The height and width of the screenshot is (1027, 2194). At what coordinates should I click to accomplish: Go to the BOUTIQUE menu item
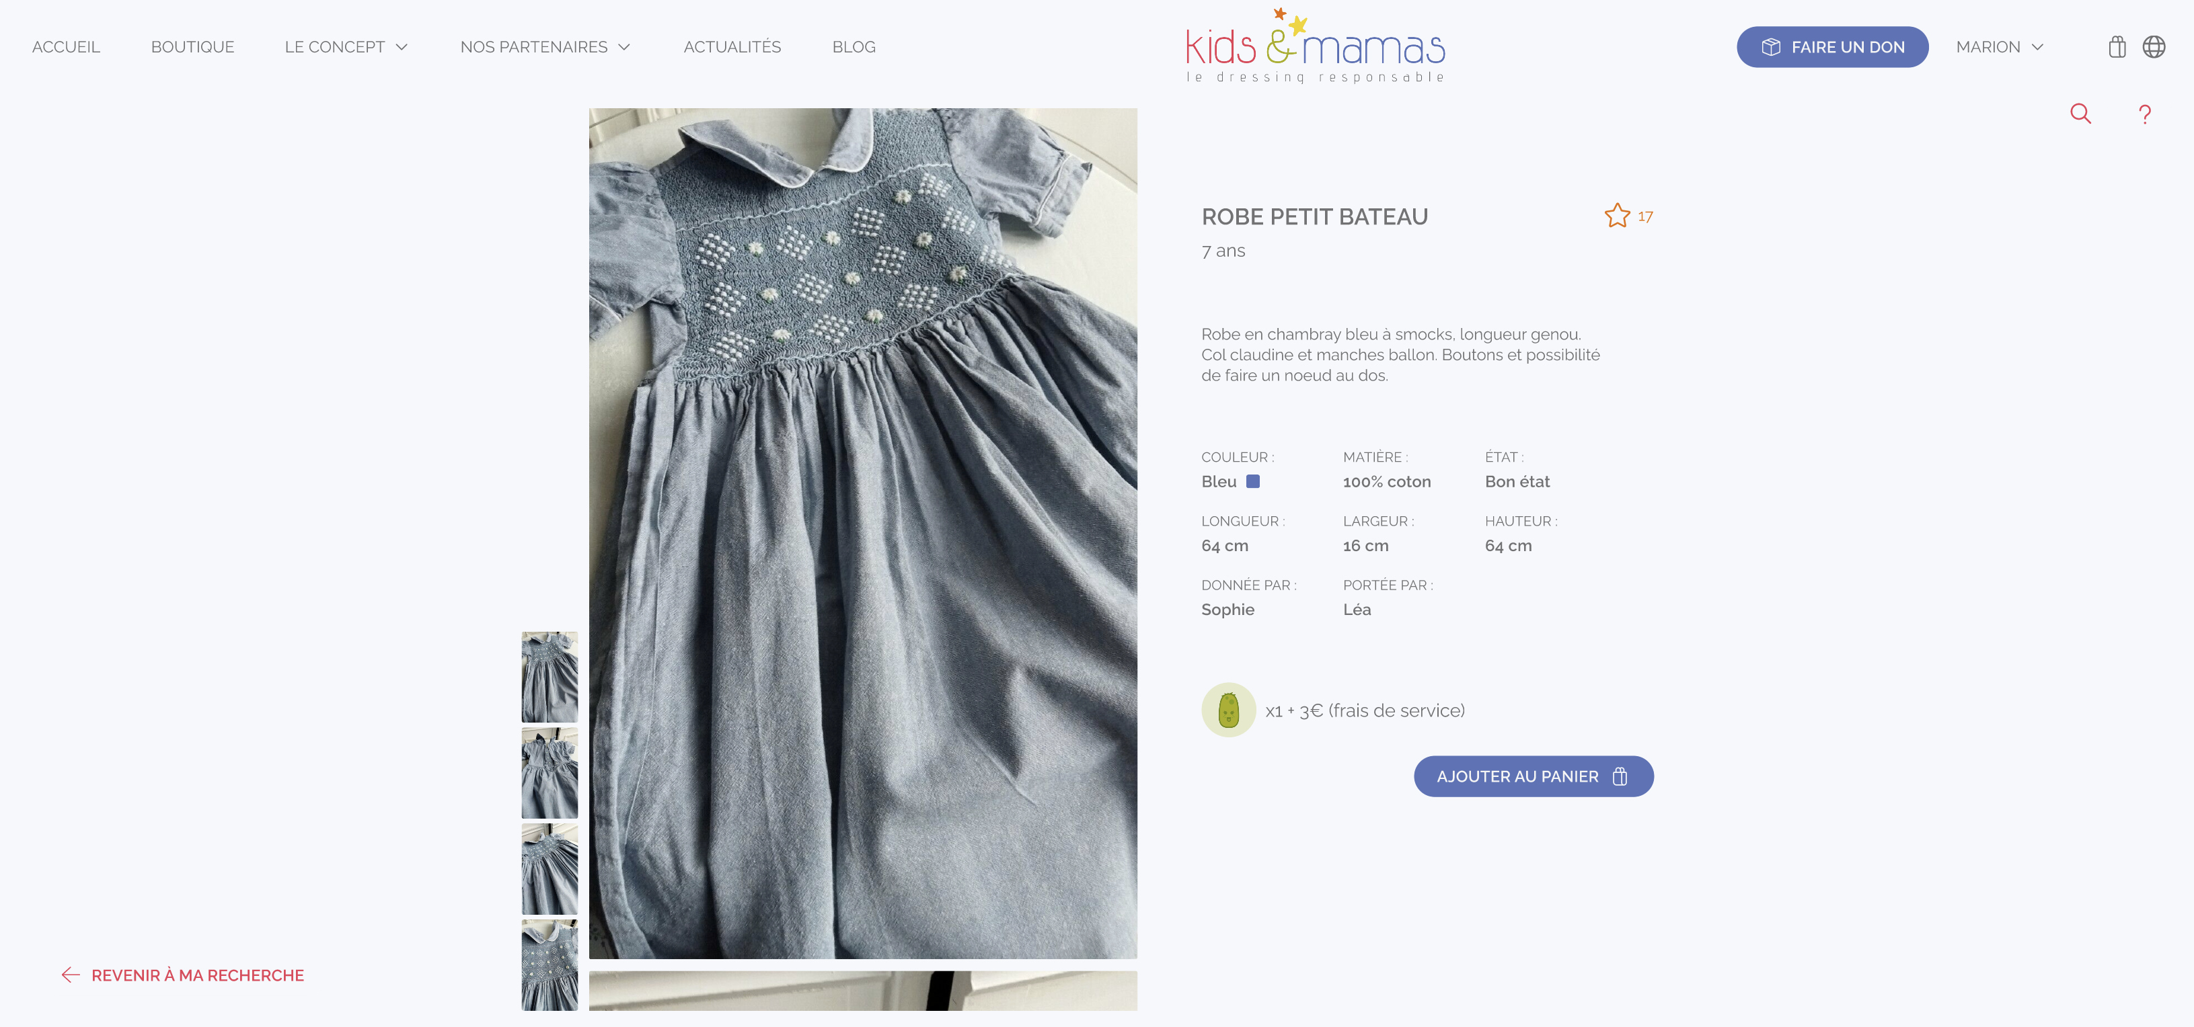click(x=192, y=47)
